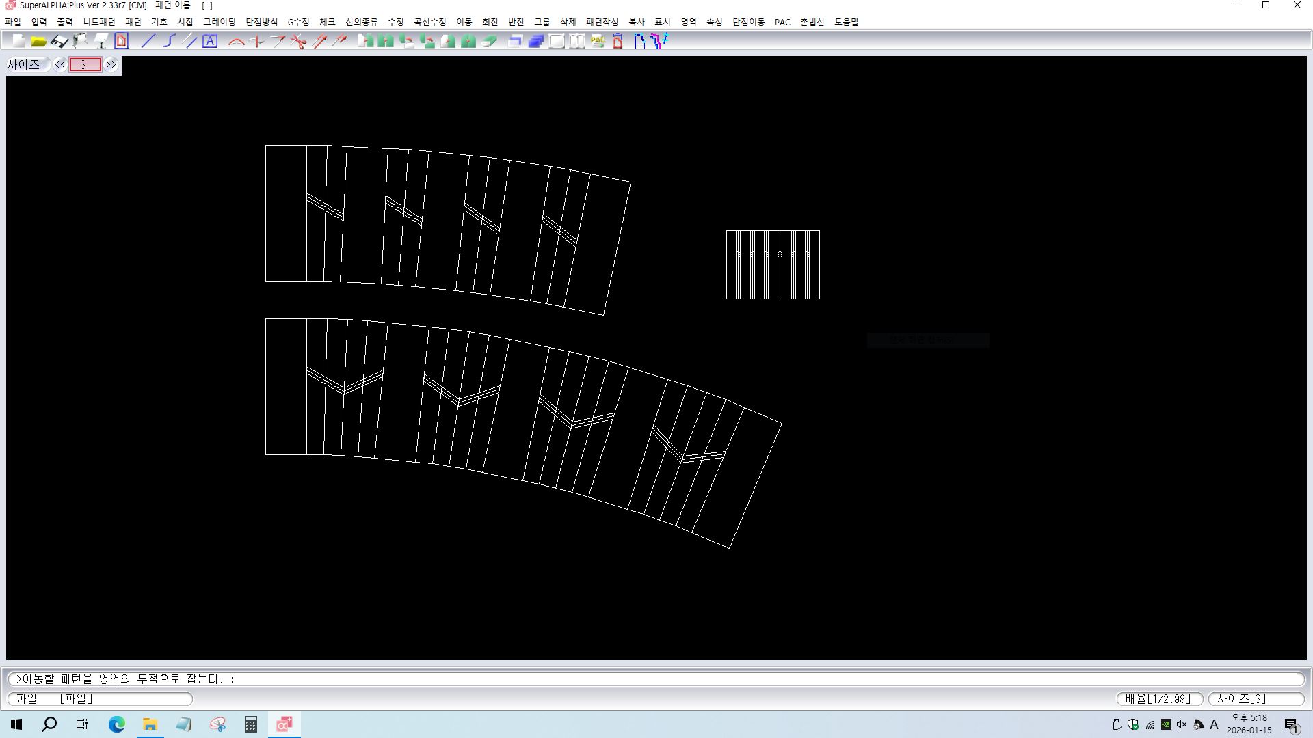Select the curve drawing tool

click(x=169, y=42)
